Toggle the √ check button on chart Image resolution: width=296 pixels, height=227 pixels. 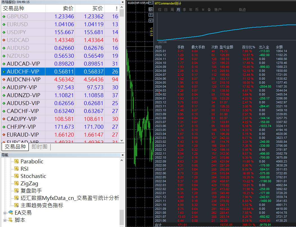[x=151, y=21]
